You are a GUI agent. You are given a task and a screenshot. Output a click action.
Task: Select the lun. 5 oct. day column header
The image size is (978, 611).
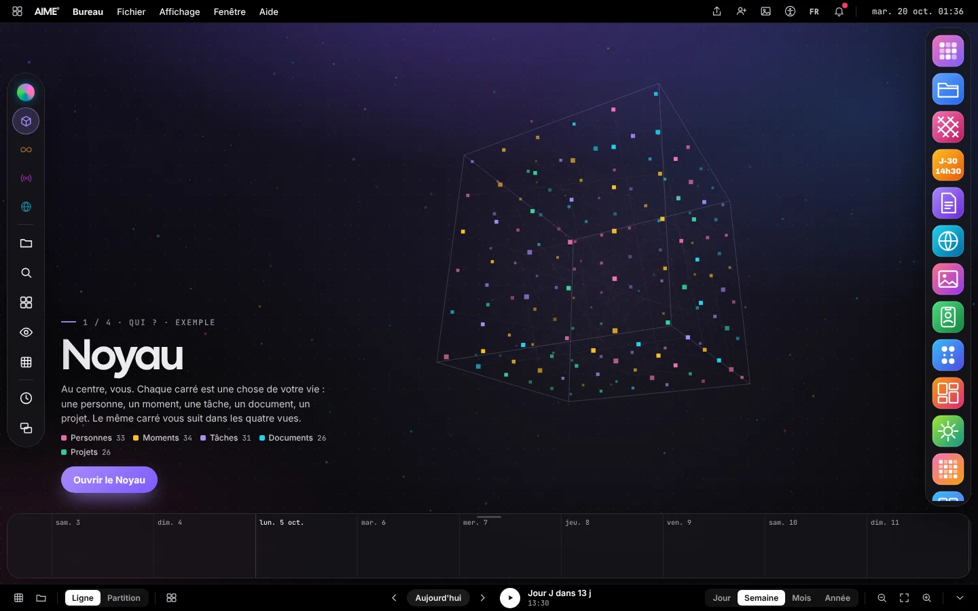(x=281, y=523)
